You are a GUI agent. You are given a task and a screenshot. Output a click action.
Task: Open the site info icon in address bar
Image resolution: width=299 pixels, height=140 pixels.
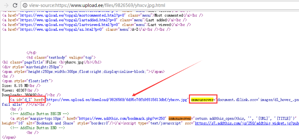click(x=25, y=5)
